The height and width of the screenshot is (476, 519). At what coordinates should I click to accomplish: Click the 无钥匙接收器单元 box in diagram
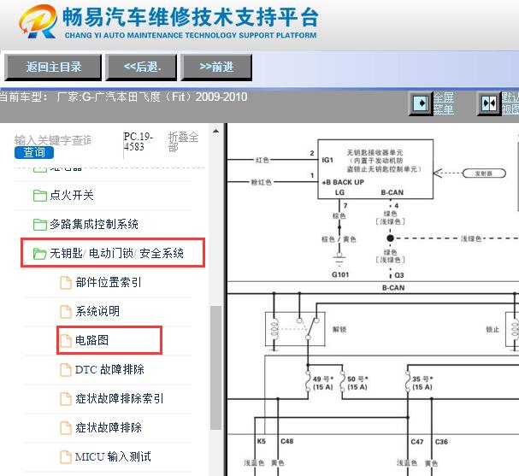pyautogui.click(x=375, y=169)
